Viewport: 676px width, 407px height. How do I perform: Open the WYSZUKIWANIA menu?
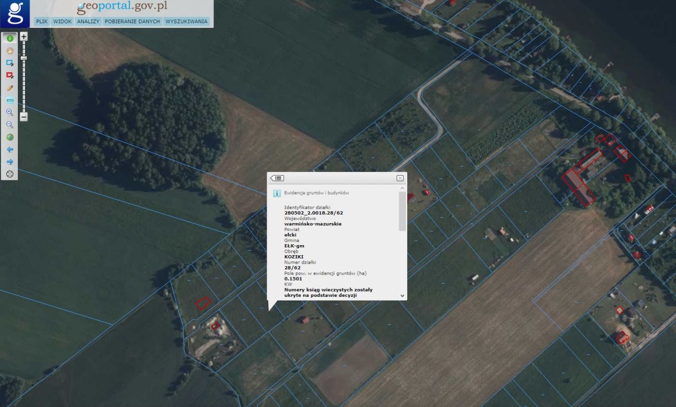click(186, 22)
